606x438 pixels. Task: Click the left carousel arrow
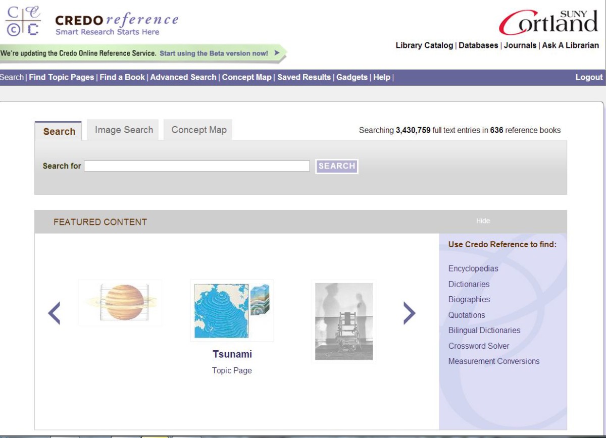point(54,312)
